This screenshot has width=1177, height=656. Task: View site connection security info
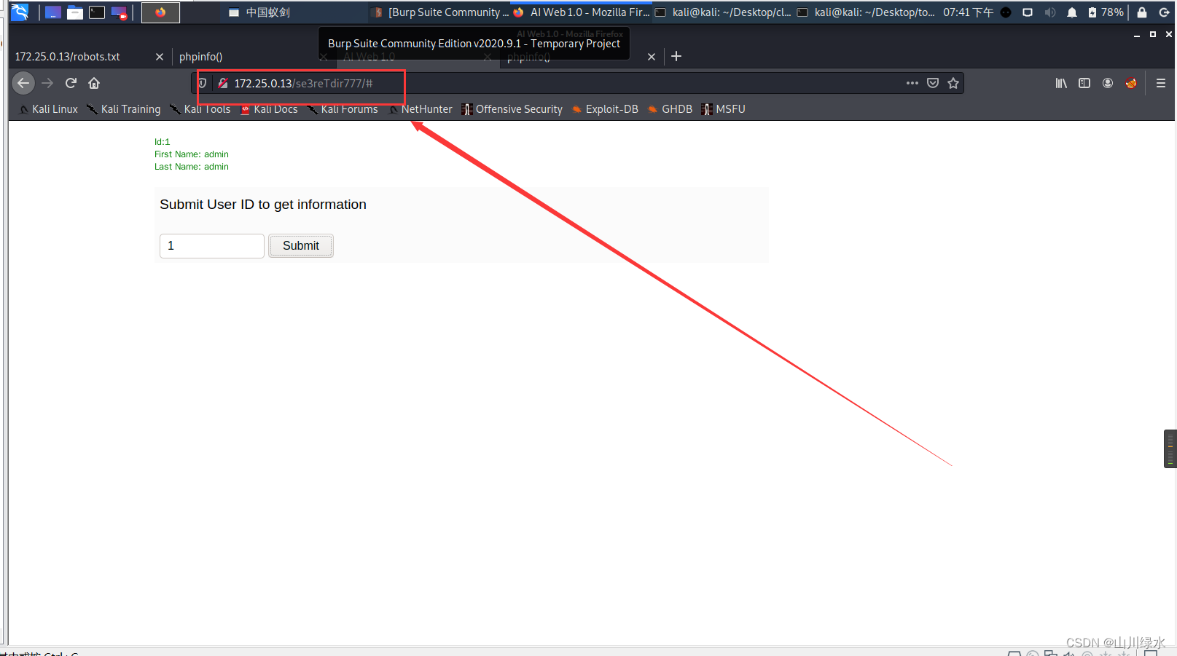coord(223,83)
